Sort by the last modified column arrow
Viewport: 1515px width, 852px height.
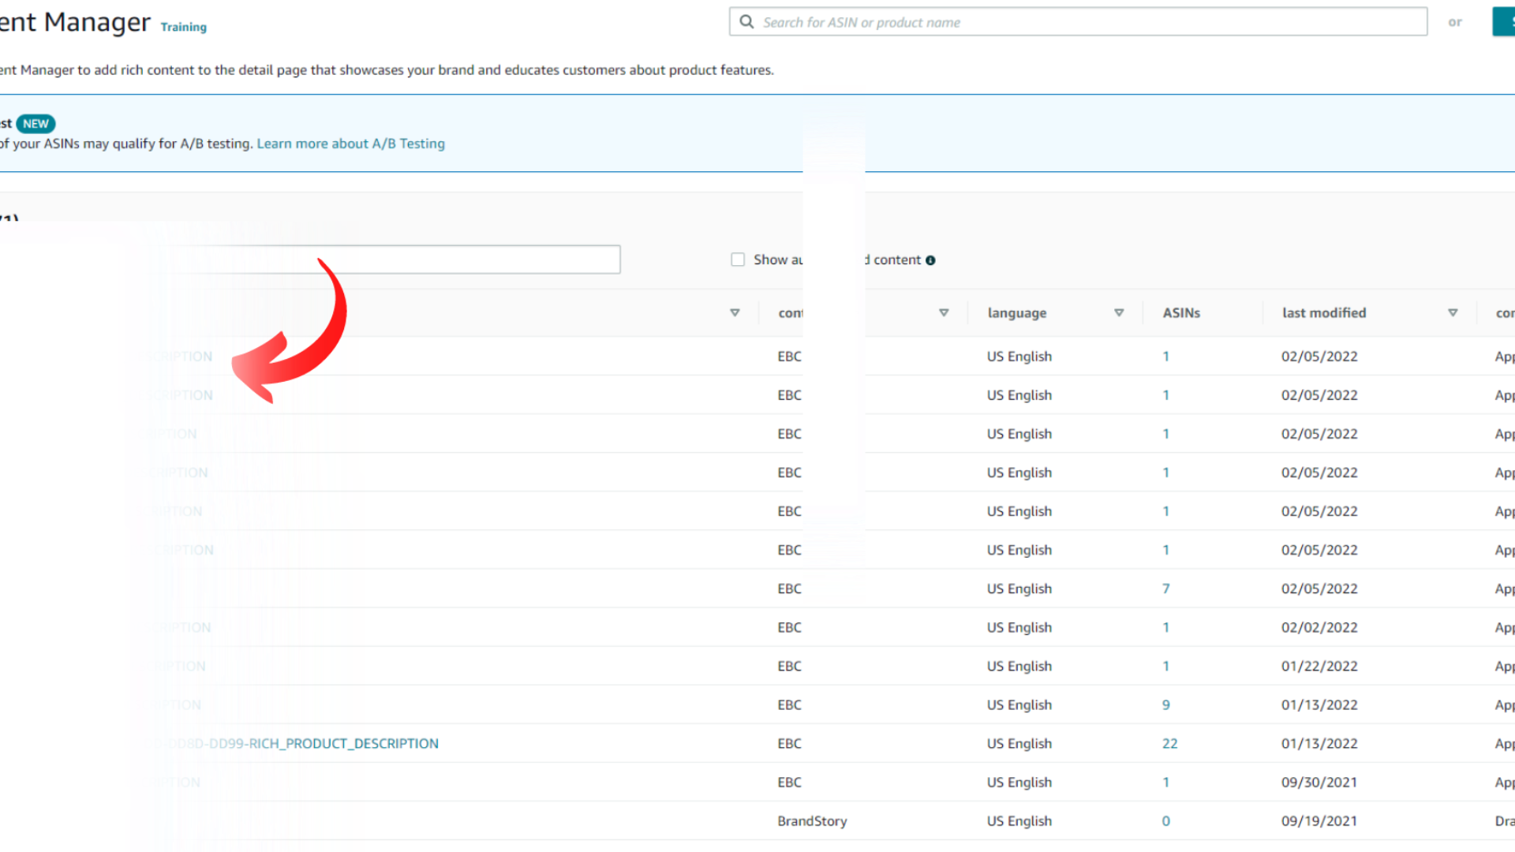click(x=1452, y=313)
